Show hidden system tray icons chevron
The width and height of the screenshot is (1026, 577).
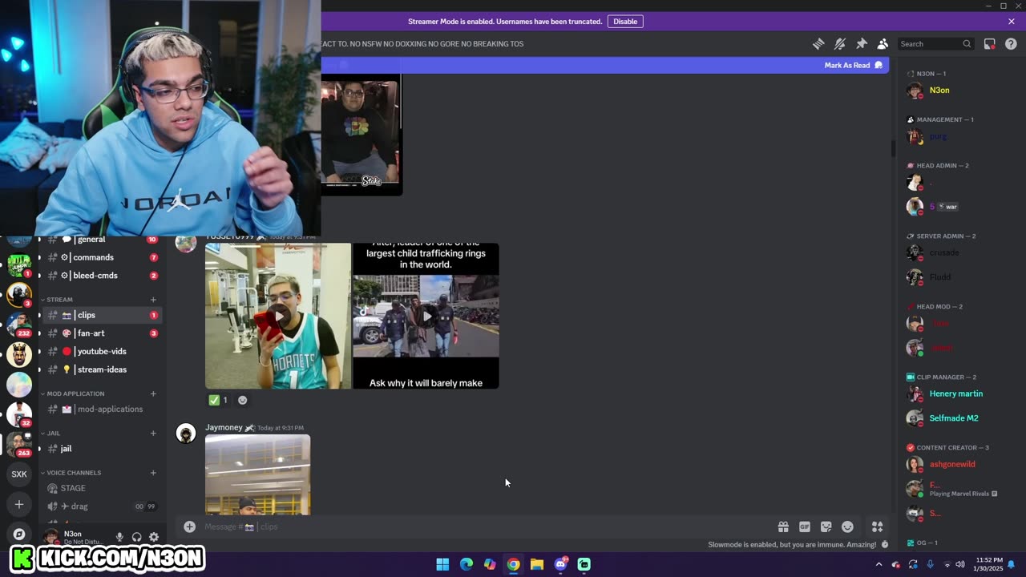[879, 564]
